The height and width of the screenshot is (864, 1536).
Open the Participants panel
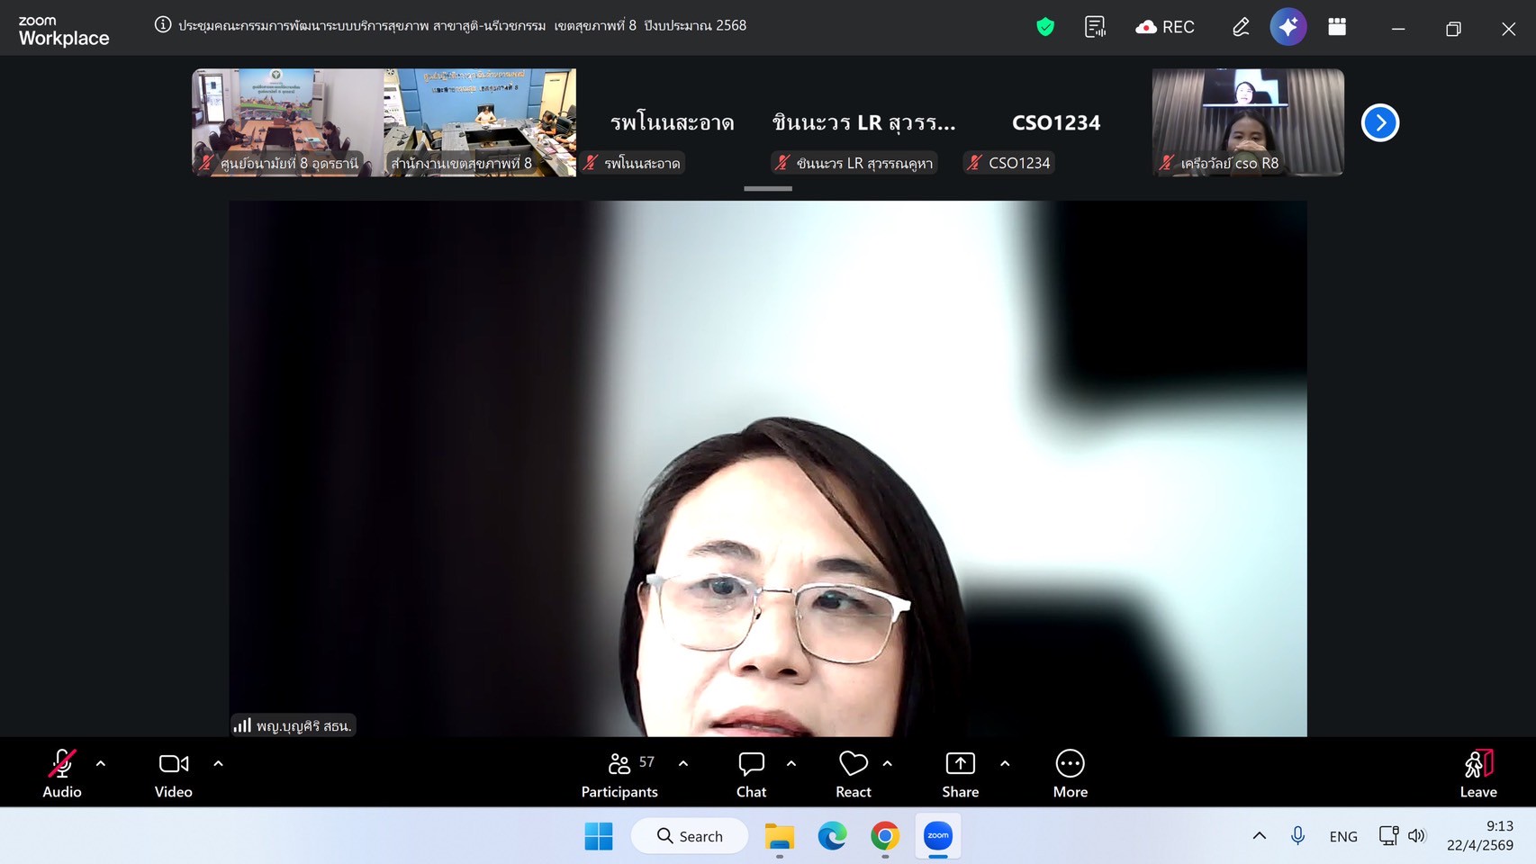tap(619, 773)
